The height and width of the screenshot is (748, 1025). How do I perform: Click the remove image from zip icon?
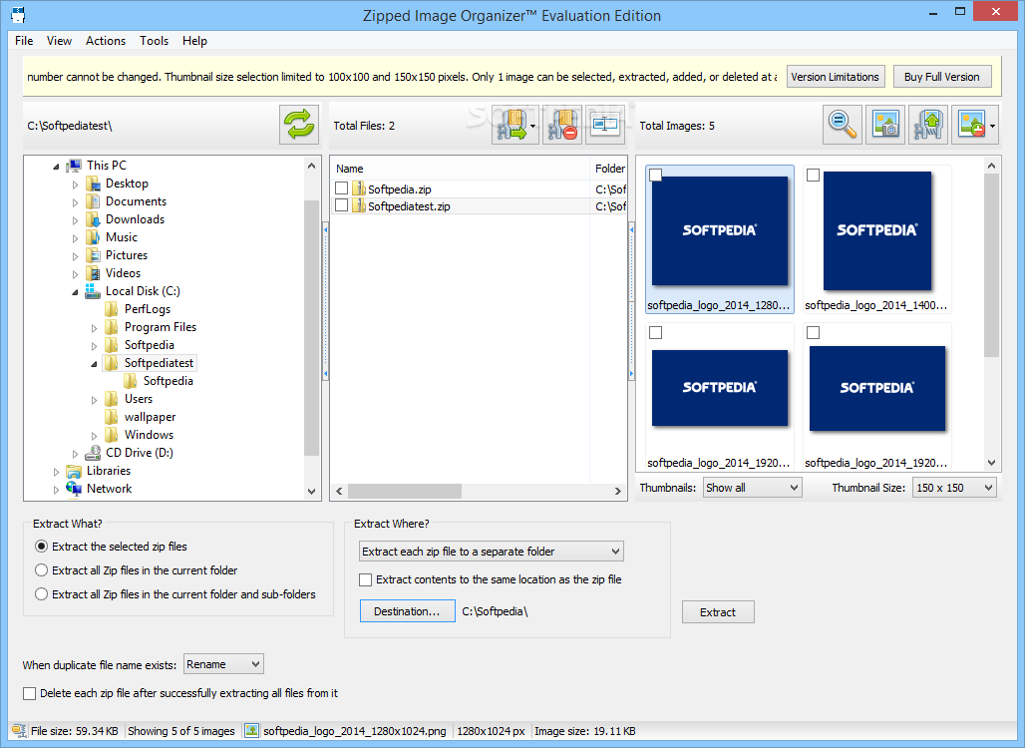(x=970, y=125)
